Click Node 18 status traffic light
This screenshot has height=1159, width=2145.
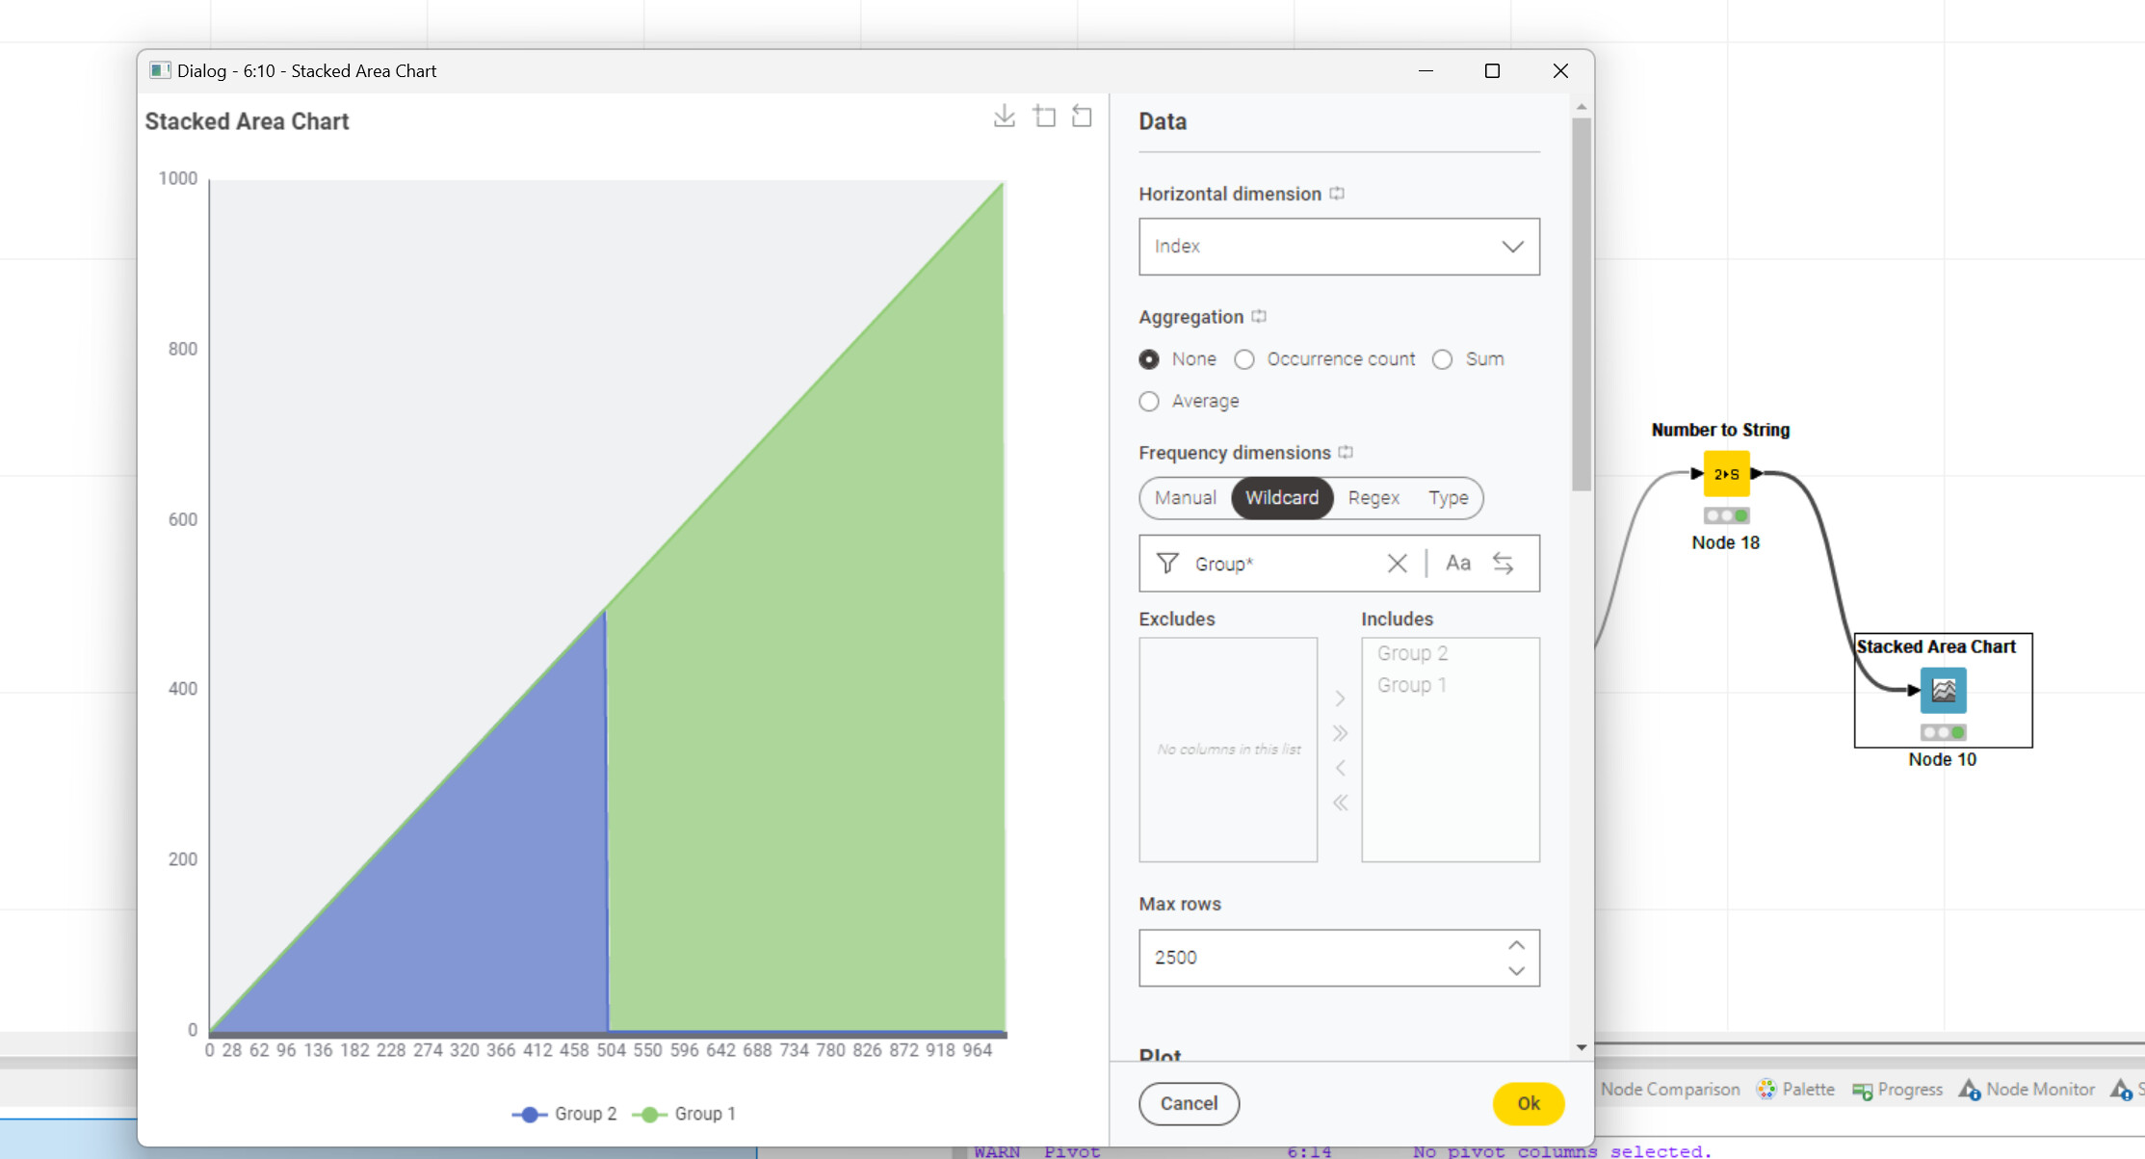pos(1726,515)
